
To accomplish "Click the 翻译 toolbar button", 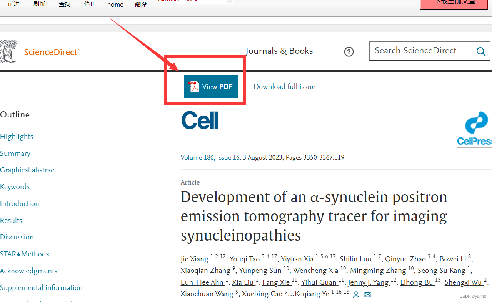I will point(141,4).
